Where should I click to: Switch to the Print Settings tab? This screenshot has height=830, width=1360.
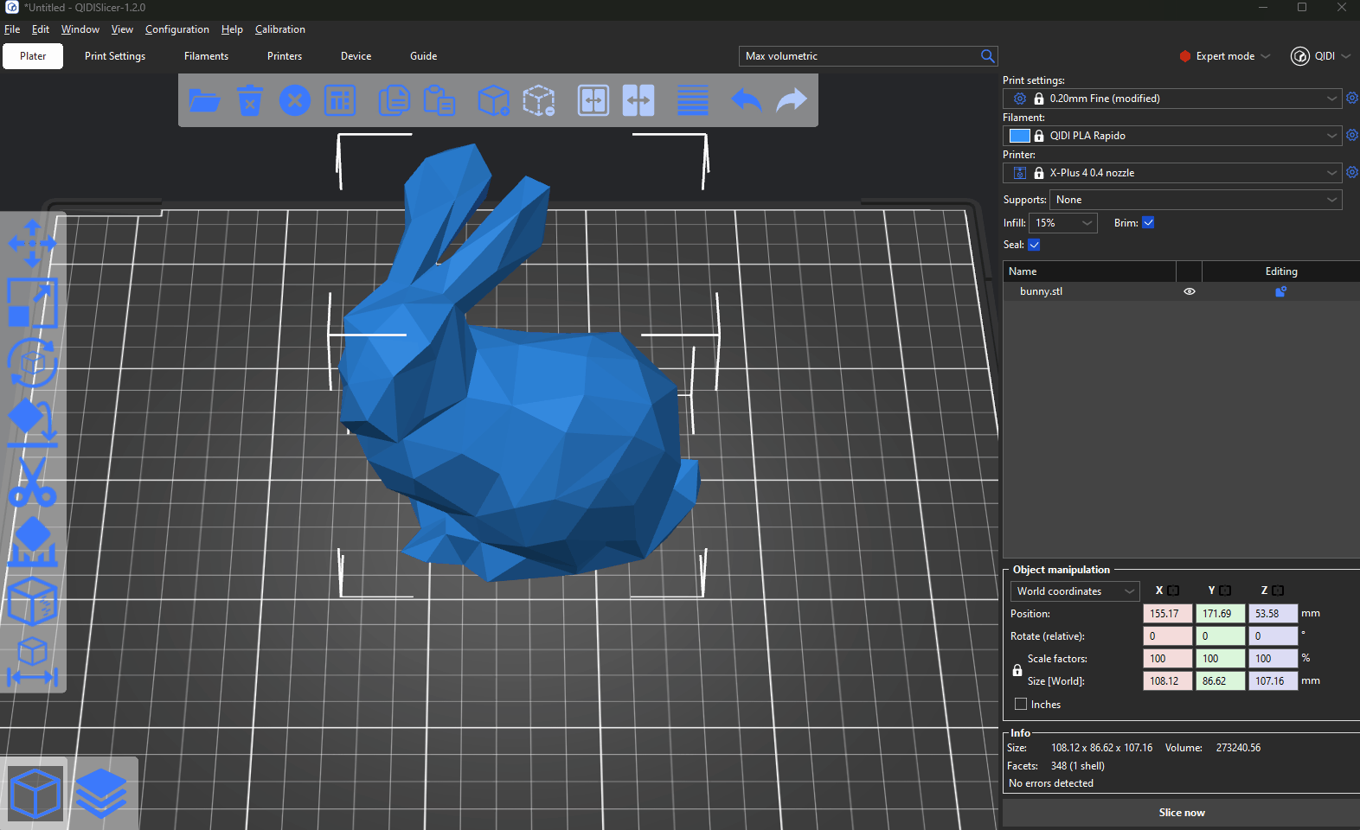(x=115, y=56)
